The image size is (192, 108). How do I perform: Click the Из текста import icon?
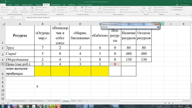click(x=4, y=12)
